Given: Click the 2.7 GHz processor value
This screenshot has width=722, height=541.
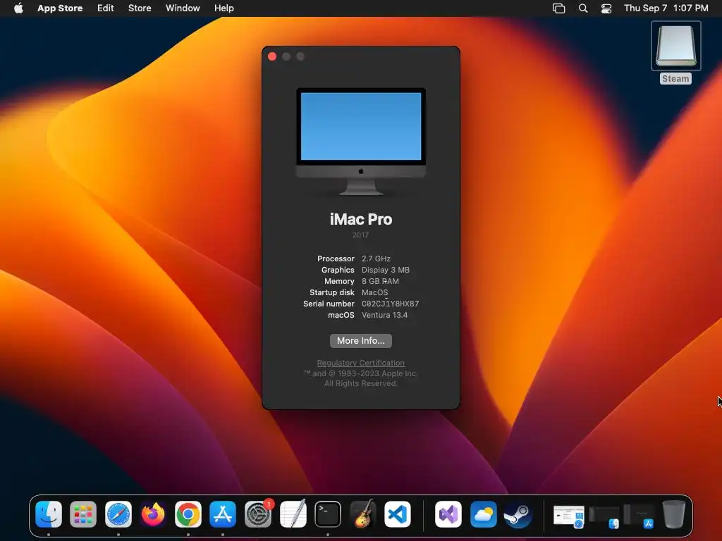Looking at the screenshot, I should tap(376, 259).
